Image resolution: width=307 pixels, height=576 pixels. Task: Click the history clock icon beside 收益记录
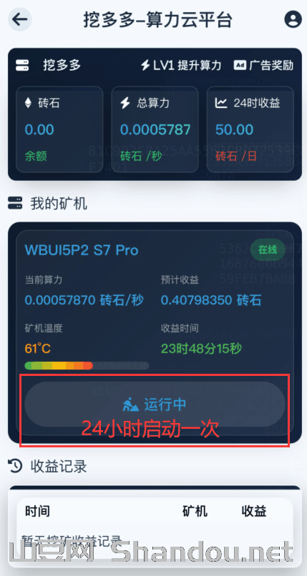(x=16, y=466)
